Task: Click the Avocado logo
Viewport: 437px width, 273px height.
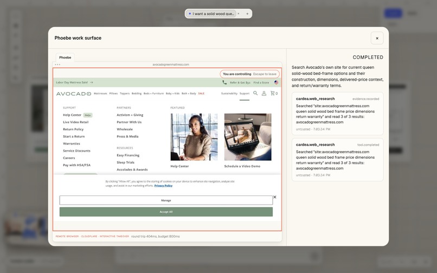Action: click(x=74, y=94)
